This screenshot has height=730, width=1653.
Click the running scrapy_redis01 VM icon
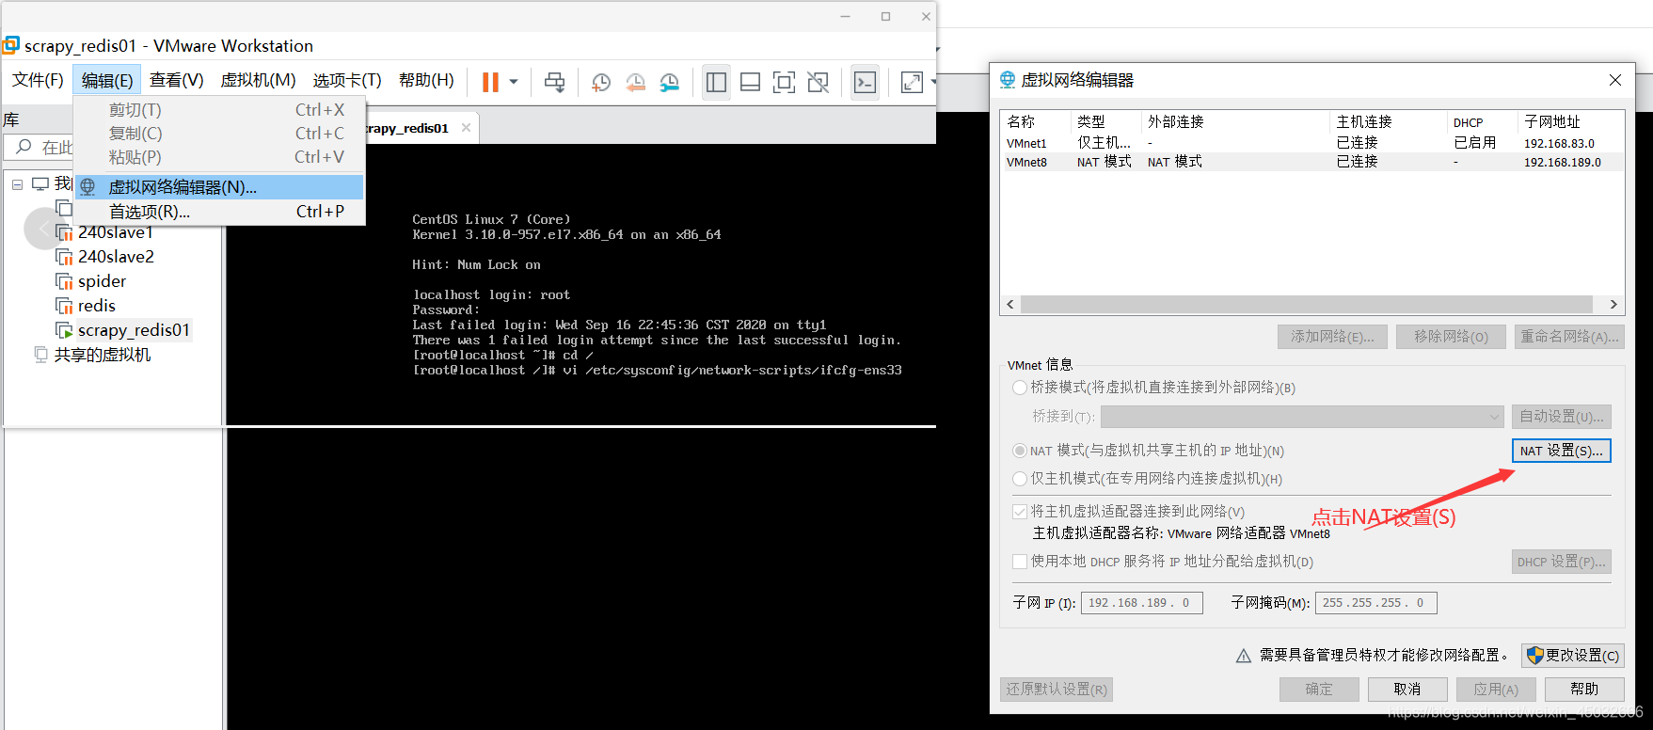point(64,330)
